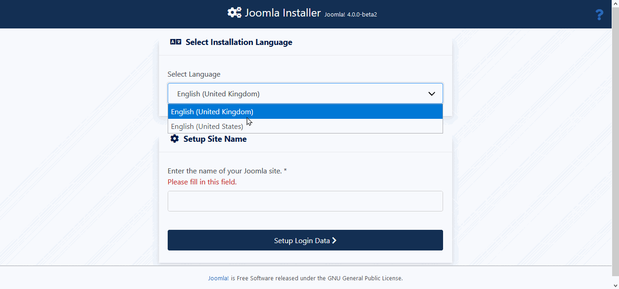The height and width of the screenshot is (289, 619).
Task: Click the "Select Language" label text
Action: pyautogui.click(x=194, y=74)
